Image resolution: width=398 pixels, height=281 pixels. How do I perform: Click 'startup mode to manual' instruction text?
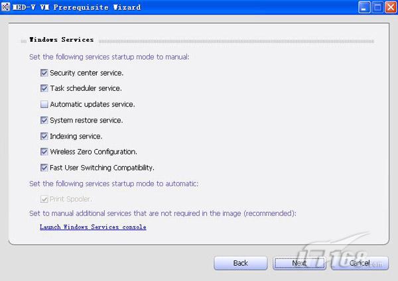click(x=109, y=57)
